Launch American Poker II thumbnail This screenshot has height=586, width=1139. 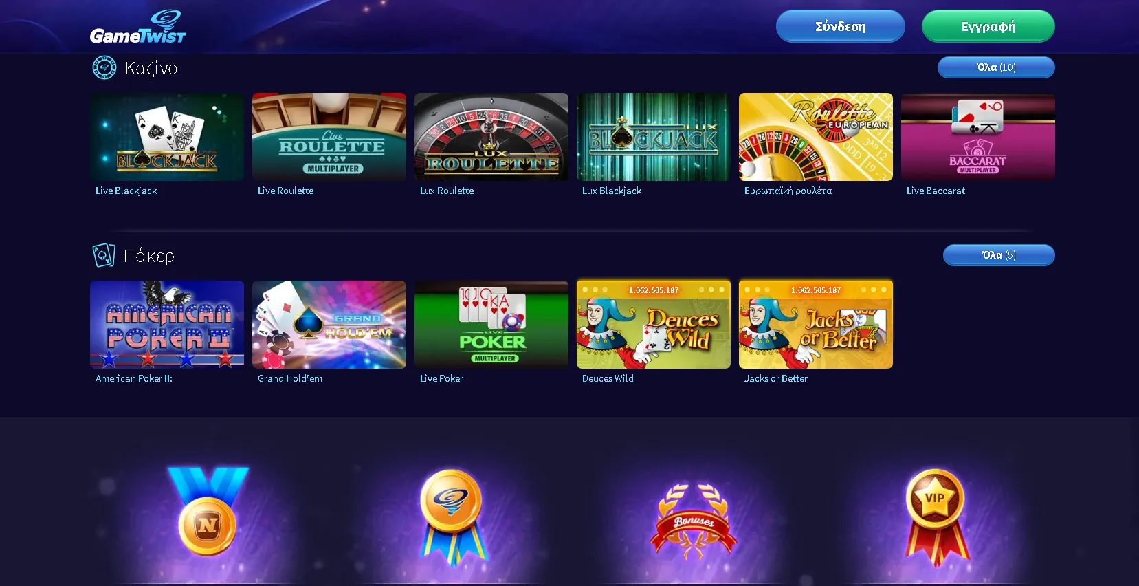pos(167,325)
